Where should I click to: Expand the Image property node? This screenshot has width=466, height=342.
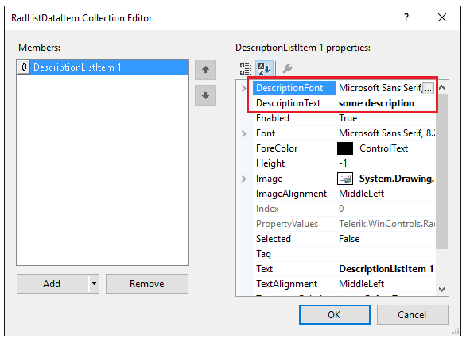[x=243, y=179]
